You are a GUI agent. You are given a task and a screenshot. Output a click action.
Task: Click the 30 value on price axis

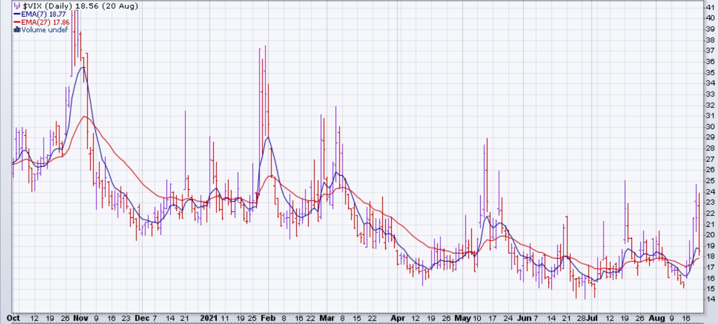pyautogui.click(x=710, y=126)
